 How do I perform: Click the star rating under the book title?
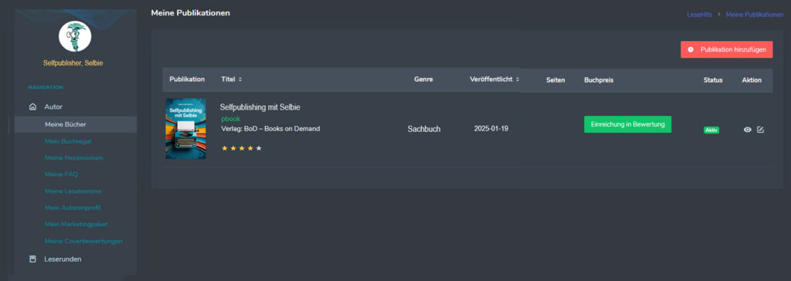click(x=242, y=148)
